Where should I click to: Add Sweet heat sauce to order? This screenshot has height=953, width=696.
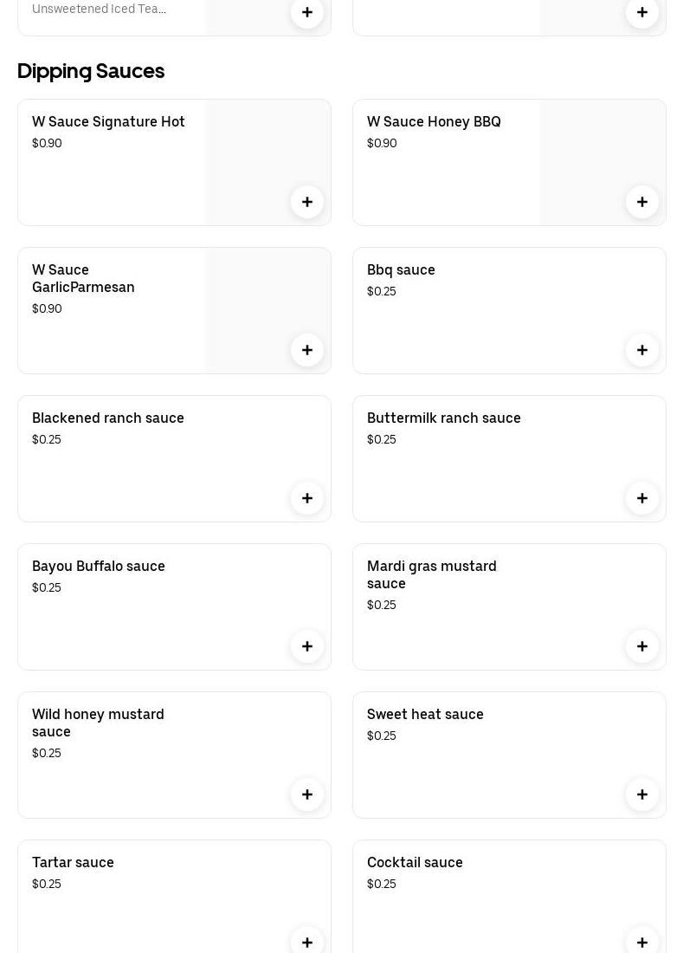pos(642,794)
